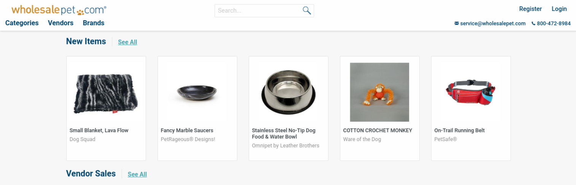Click the envelope icon beside service email
The image size is (576, 185).
(456, 24)
